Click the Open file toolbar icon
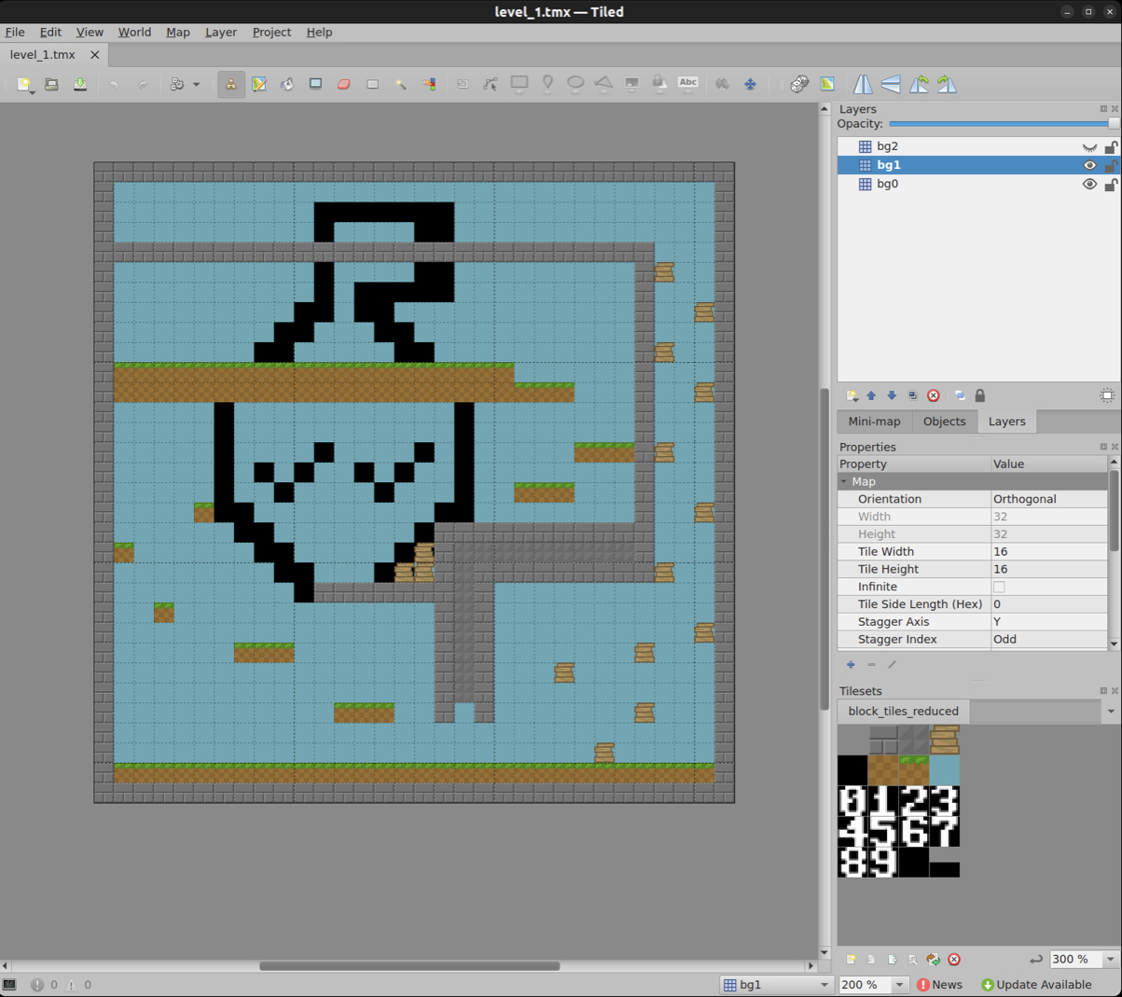Image resolution: width=1122 pixels, height=997 pixels. [52, 84]
